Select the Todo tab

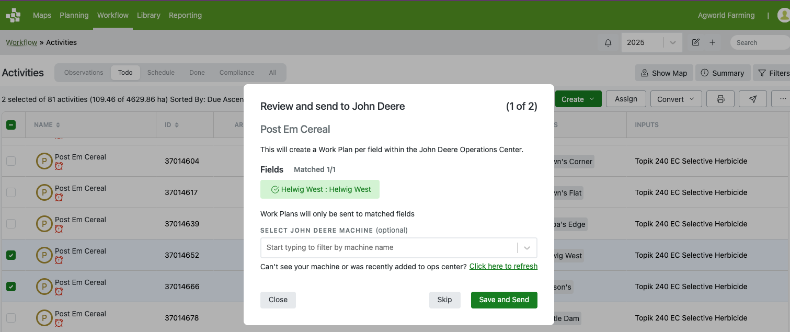tap(125, 73)
